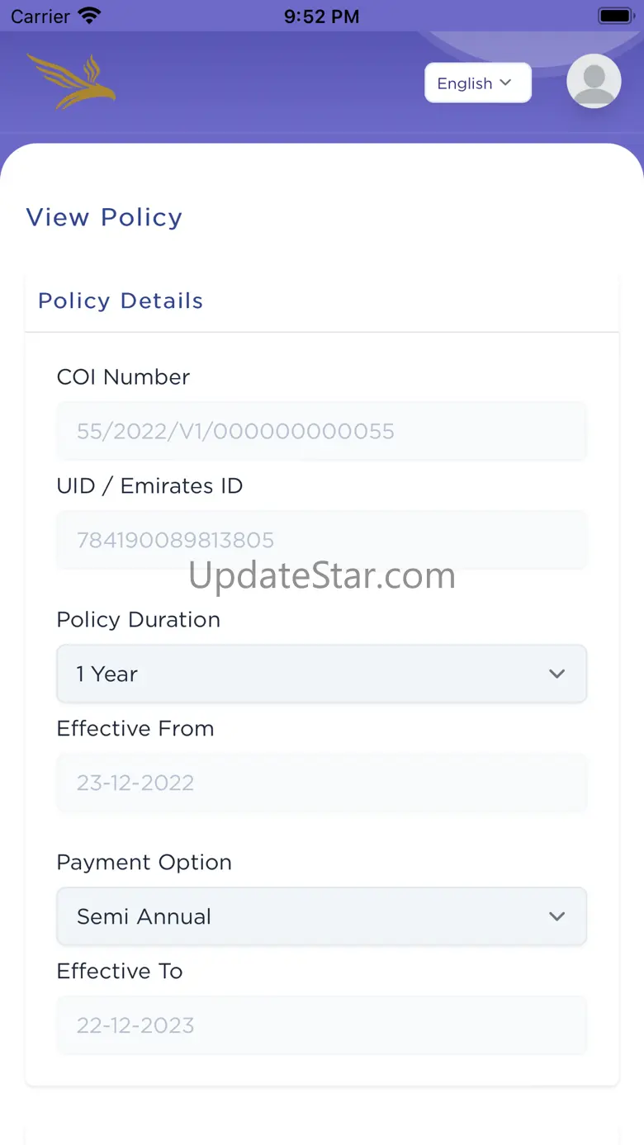Tap the Policy Details section header

(x=121, y=300)
